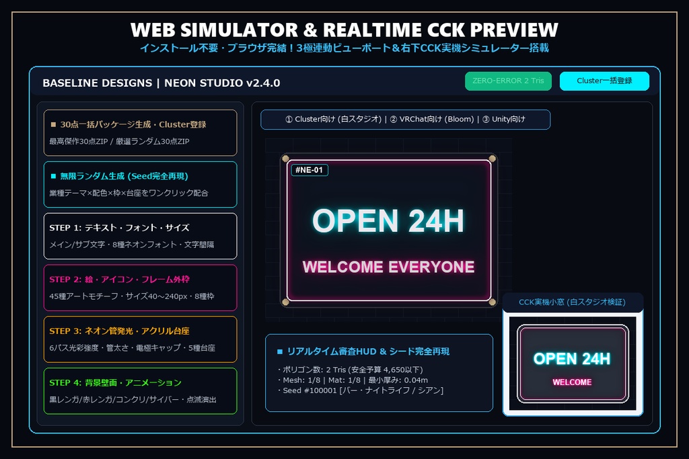Viewport: 689px width, 459px height.
Task: Click the #NE-01 design tag
Action: coord(310,170)
